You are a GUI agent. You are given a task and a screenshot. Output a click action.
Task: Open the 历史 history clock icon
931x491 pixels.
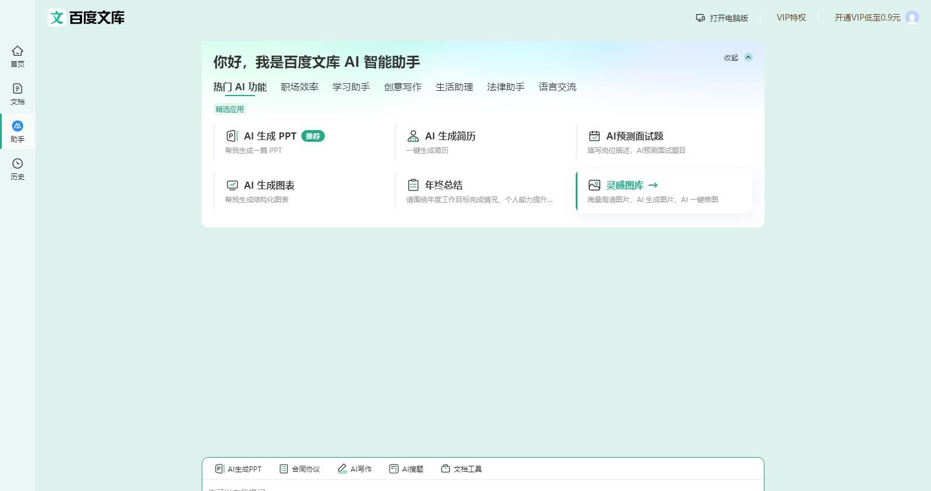click(18, 163)
